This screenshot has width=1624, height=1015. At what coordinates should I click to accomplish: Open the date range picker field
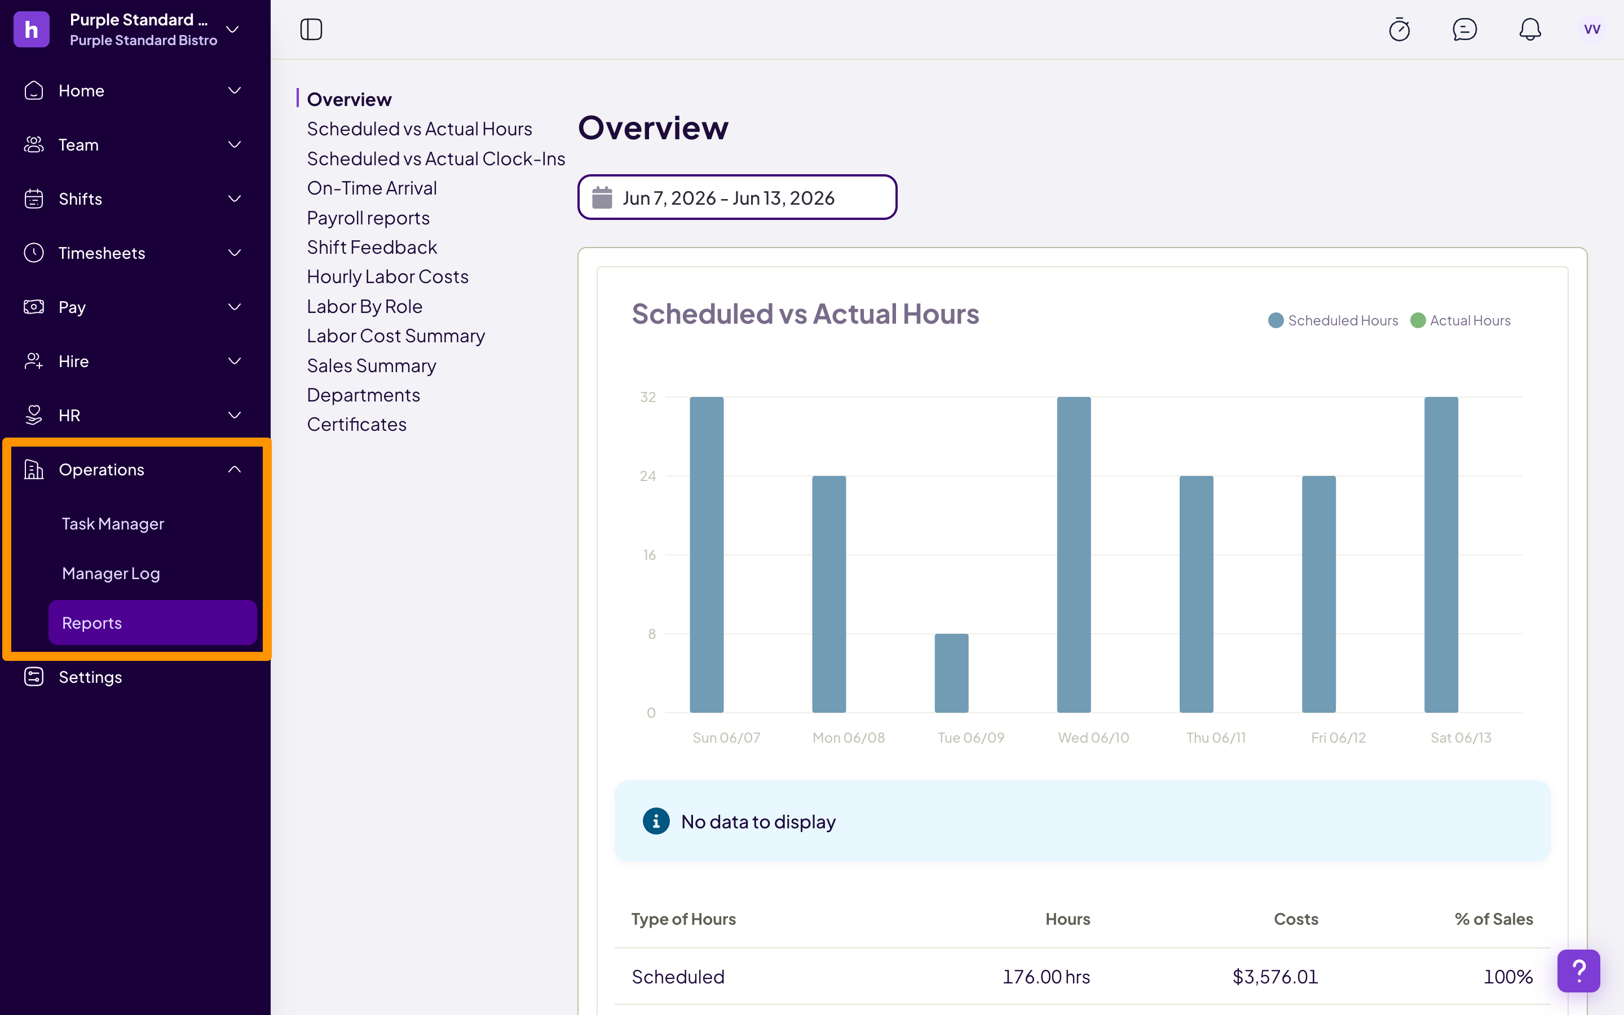click(737, 197)
